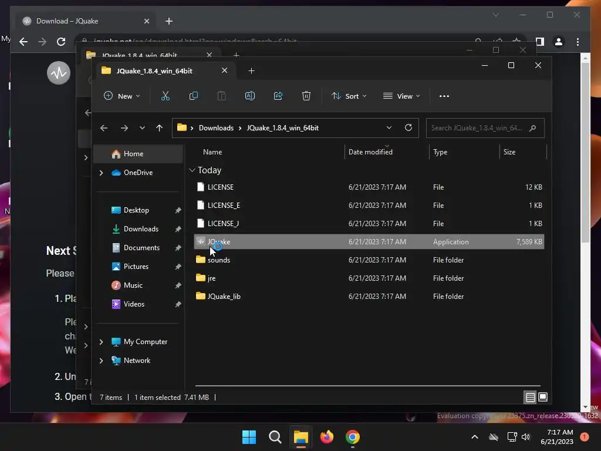Viewport: 601px width, 451px height.
Task: Select the LICENSE file
Action: [369, 187]
